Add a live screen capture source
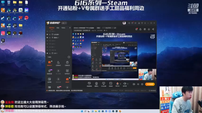The width and height of the screenshot is (202, 113). (x=89, y=84)
